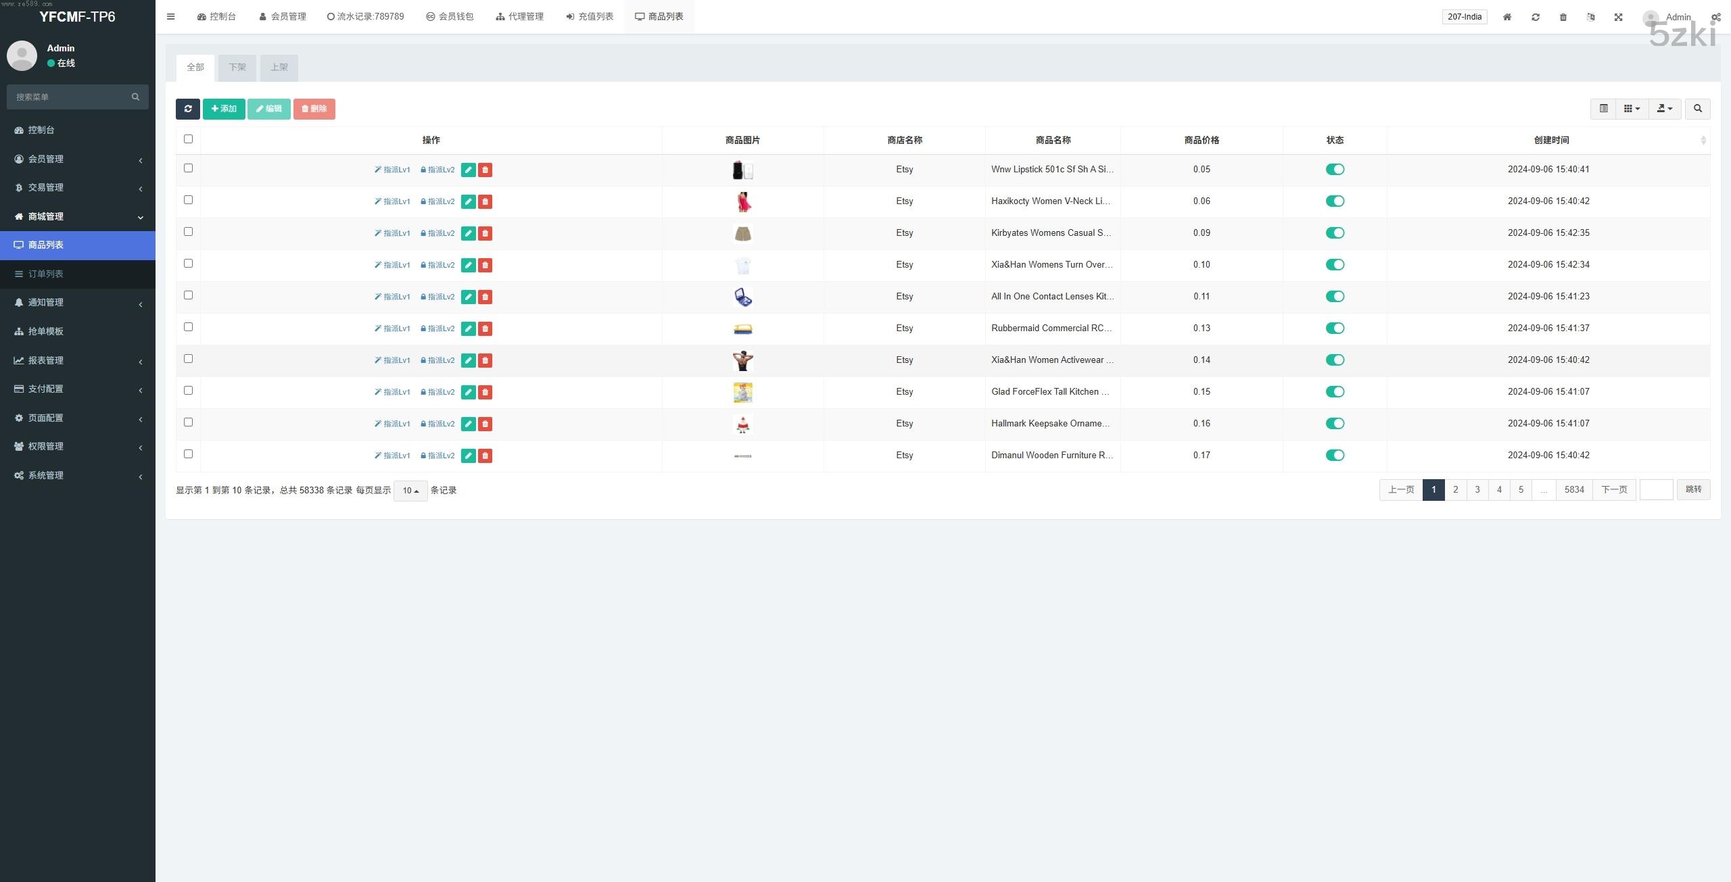Image resolution: width=1731 pixels, height=882 pixels.
Task: Click the green 添加 button
Action: click(x=224, y=109)
